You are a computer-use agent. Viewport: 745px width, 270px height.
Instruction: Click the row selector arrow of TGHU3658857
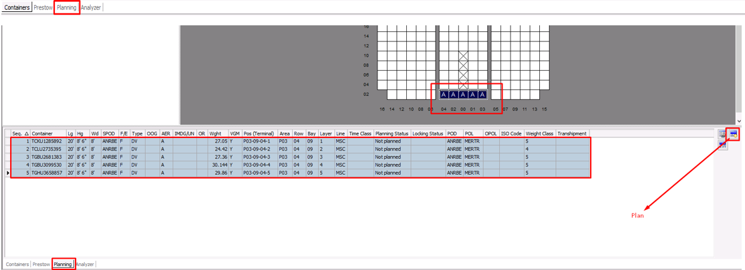tap(7, 173)
